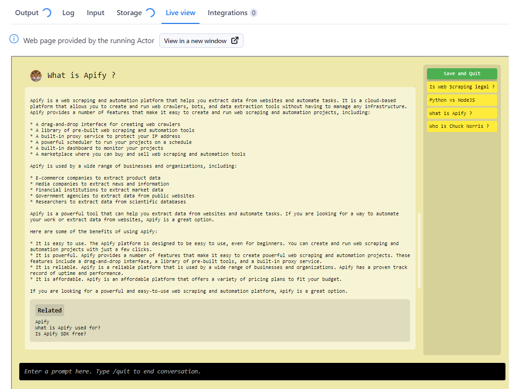The height and width of the screenshot is (389, 516).
Task: Follow 'What is Apify used for?' related link
Action: [x=68, y=328]
